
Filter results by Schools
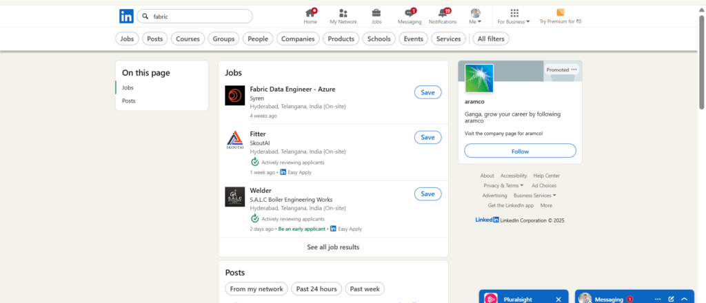click(379, 39)
